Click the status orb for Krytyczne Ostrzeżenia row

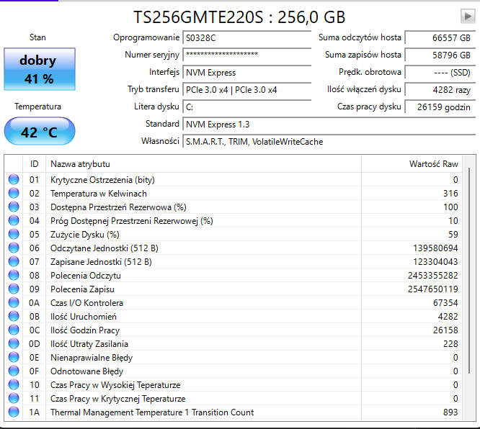click(14, 180)
